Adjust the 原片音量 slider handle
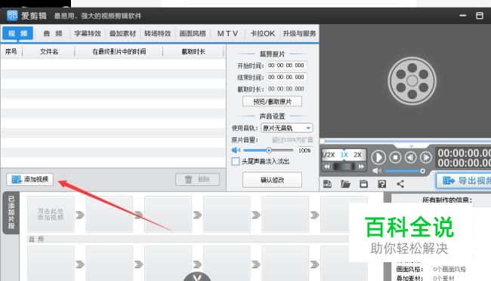The height and width of the screenshot is (281, 491). pyautogui.click(x=269, y=151)
